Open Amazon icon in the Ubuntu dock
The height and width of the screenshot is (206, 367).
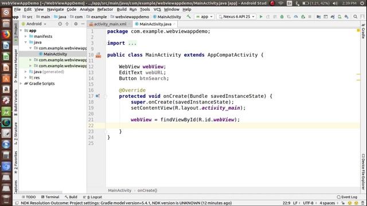click(x=6, y=89)
